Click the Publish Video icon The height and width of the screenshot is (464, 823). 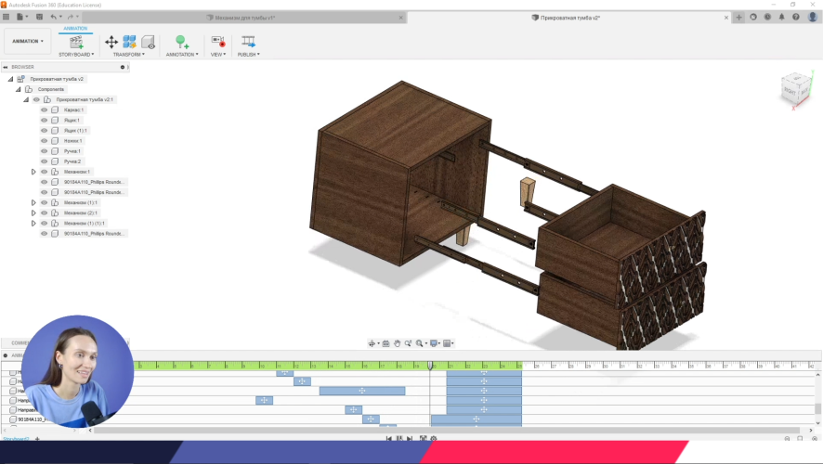click(x=248, y=42)
